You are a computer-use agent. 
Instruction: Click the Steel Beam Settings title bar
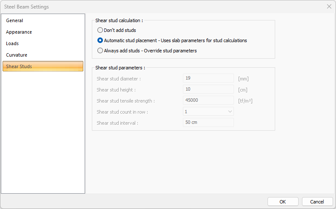(x=128, y=6)
